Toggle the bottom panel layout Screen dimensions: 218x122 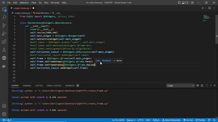point(183,3)
